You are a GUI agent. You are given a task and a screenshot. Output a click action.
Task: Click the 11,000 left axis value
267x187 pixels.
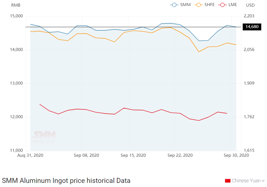coord(16,150)
